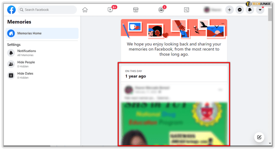The width and height of the screenshot is (276, 150).
Task: Click the "Settings" section label
Action: point(14,44)
